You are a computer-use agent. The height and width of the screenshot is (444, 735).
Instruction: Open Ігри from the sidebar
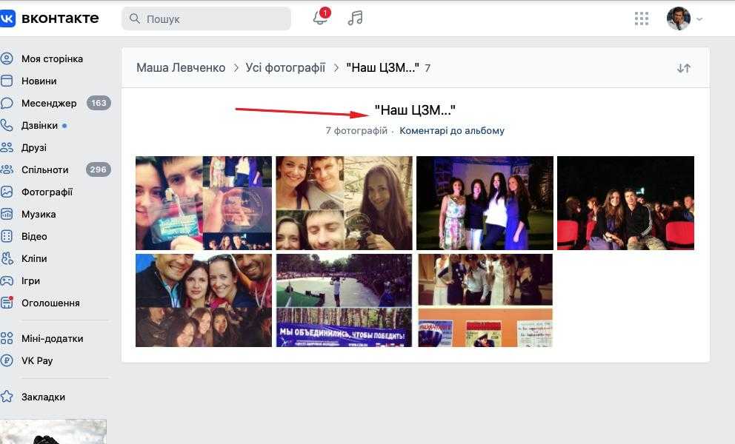(x=30, y=280)
